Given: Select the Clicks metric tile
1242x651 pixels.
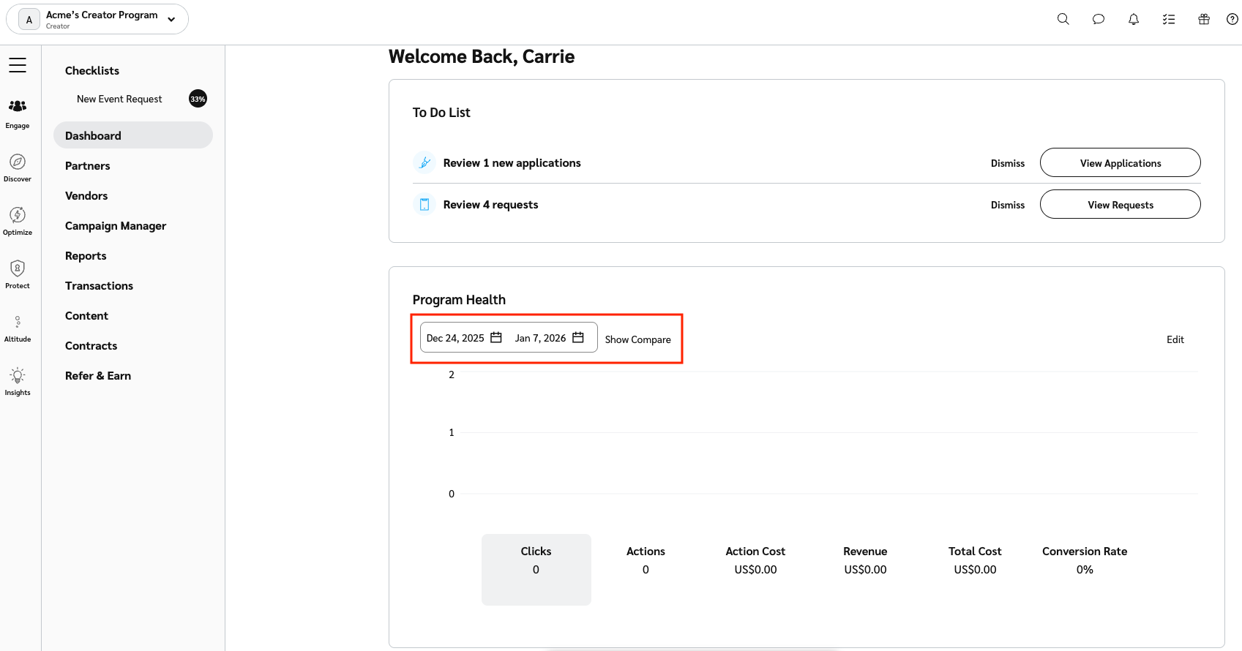Looking at the screenshot, I should pos(536,569).
